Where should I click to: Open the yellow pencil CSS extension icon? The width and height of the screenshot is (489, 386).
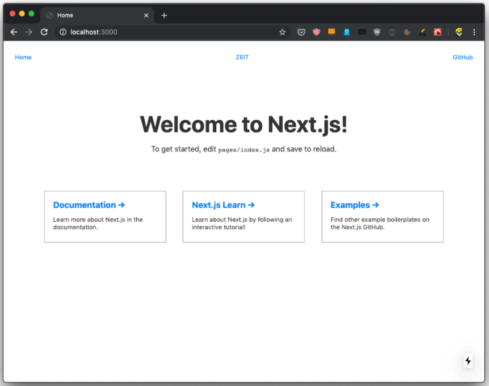click(x=422, y=32)
